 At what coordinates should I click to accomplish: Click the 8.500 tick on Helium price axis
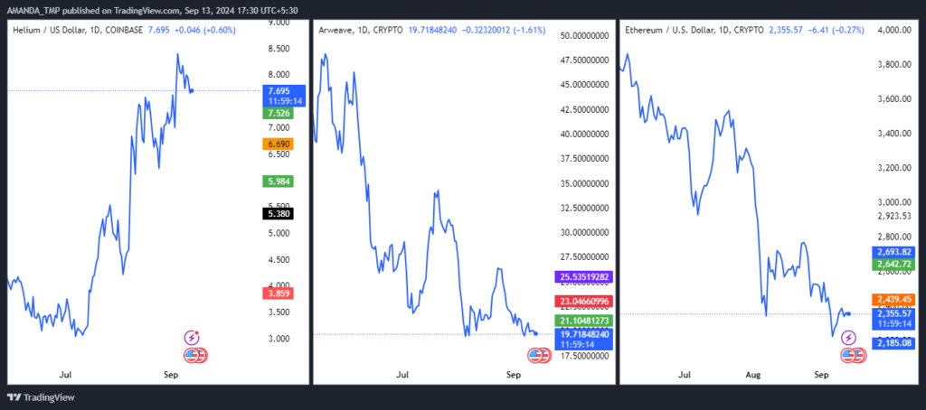click(x=279, y=49)
